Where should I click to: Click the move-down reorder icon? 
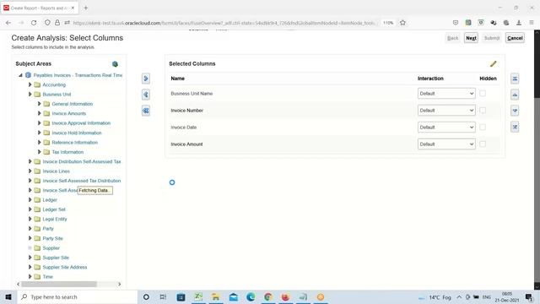[515, 111]
